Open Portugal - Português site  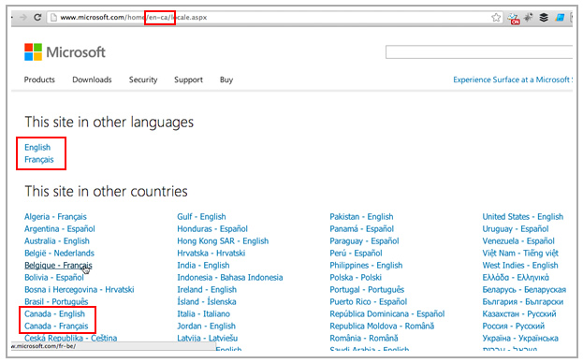click(367, 289)
